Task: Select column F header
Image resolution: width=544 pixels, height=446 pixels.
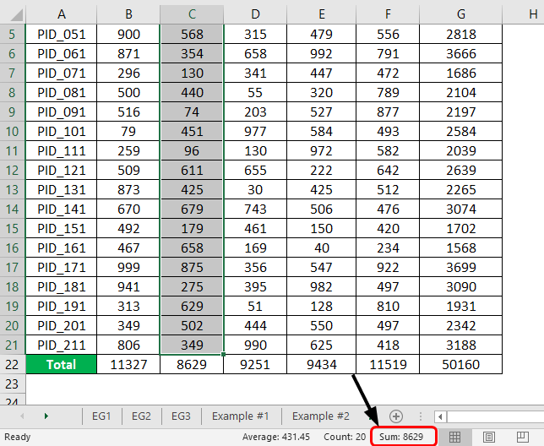Action: 388,14
